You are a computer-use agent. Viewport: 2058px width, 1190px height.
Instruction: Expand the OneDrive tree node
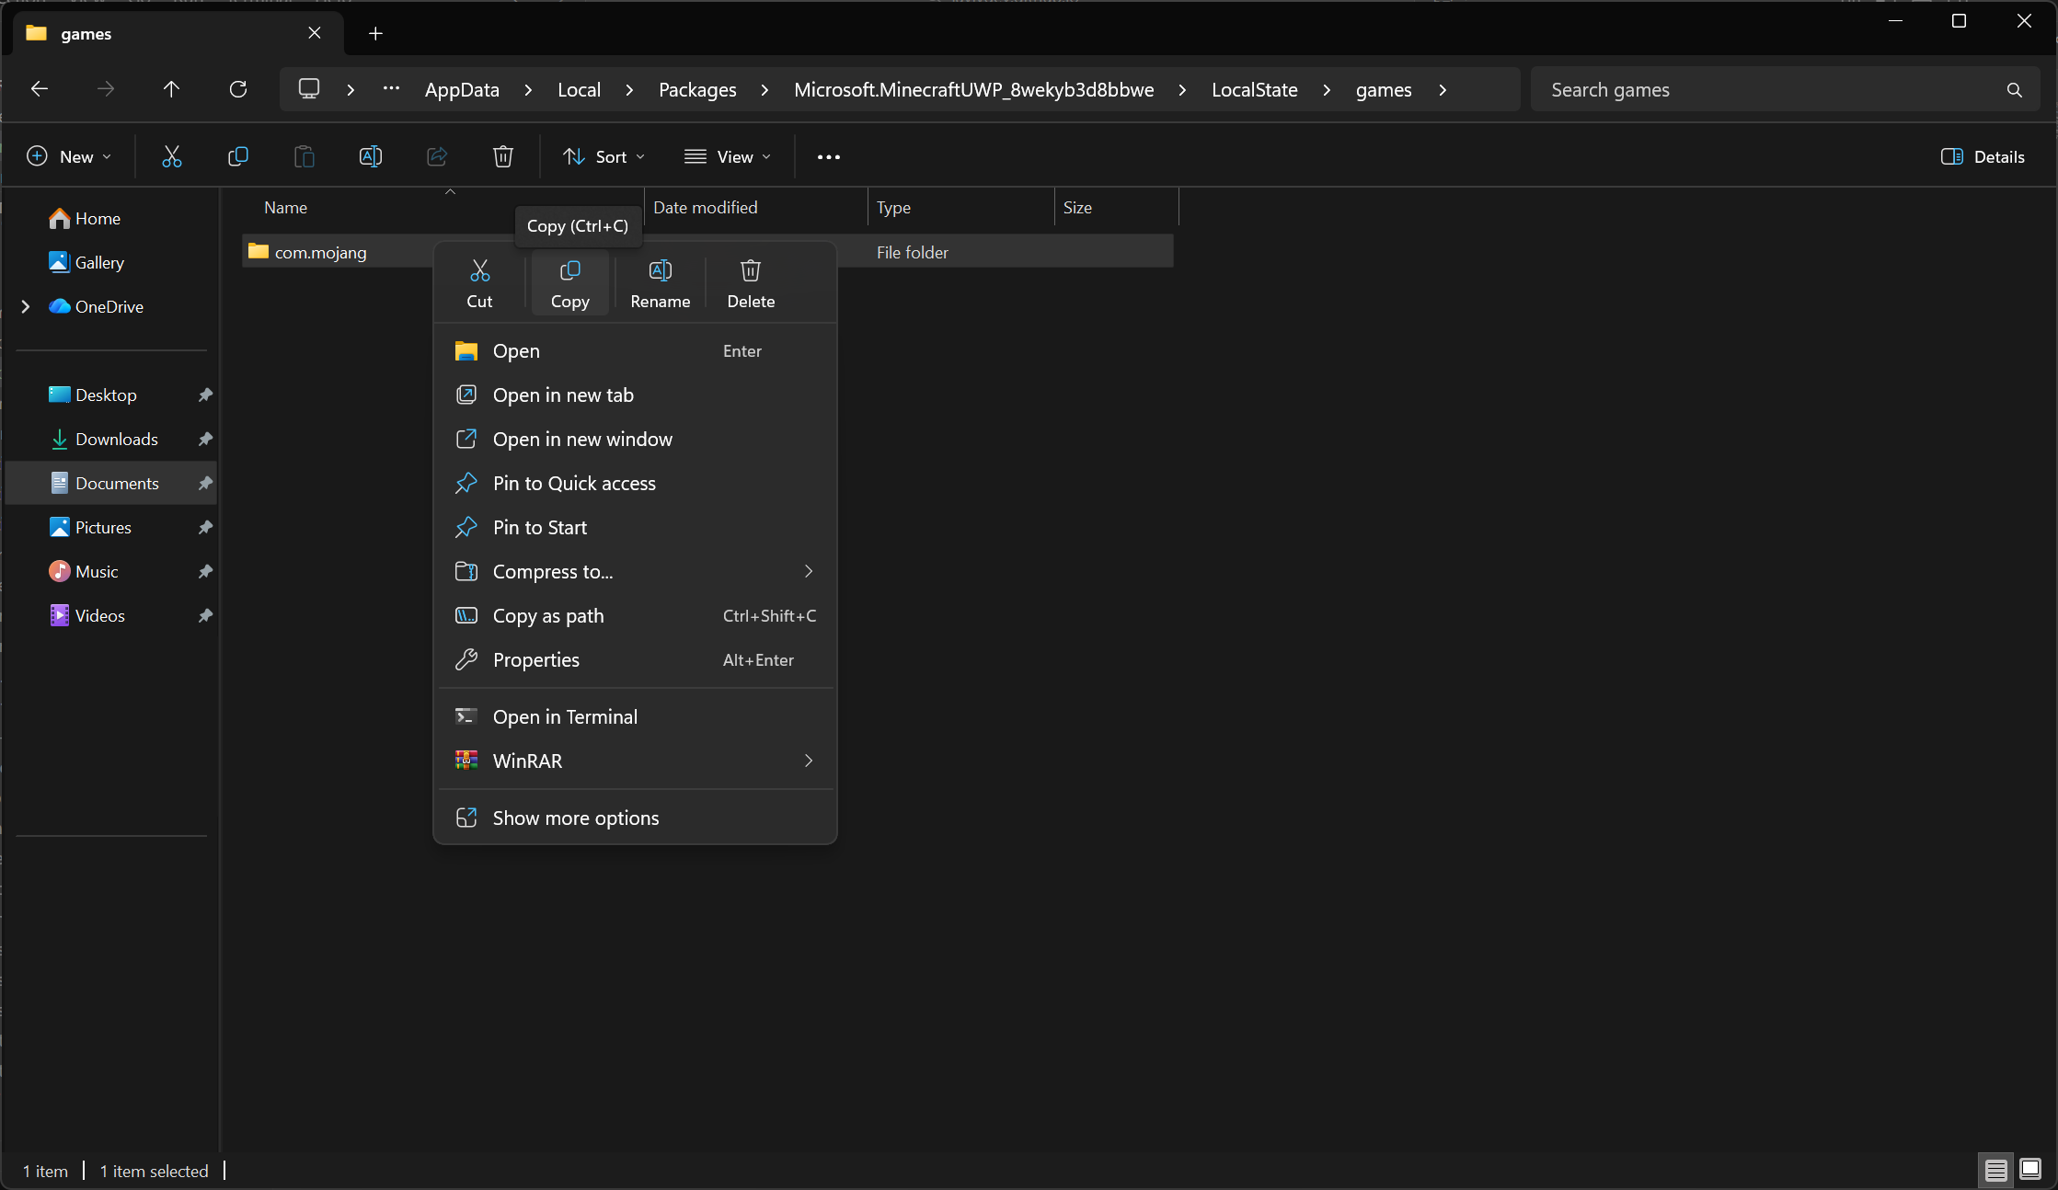26,306
